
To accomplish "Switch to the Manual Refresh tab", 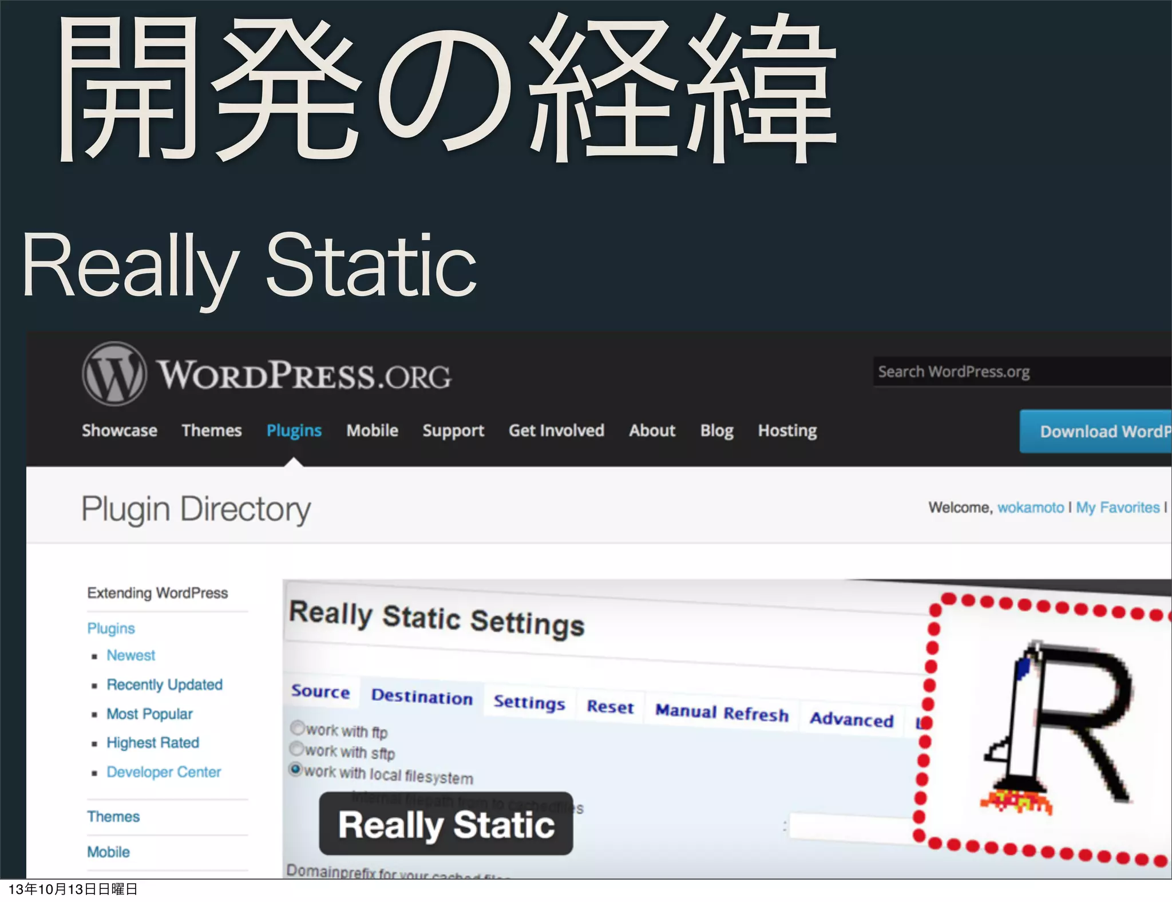I will 722,713.
